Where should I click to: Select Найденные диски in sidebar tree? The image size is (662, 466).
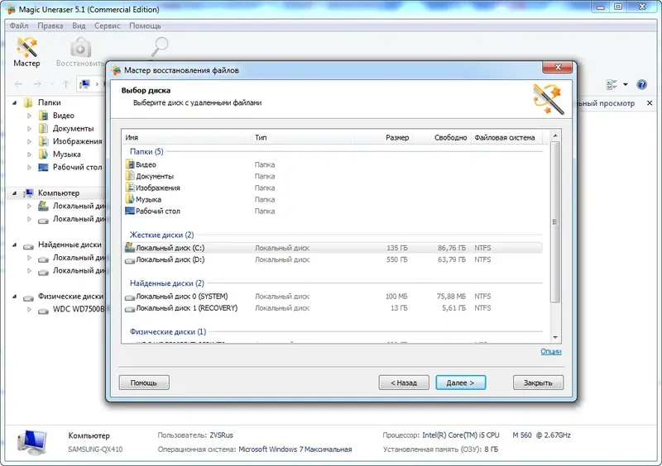(70, 245)
